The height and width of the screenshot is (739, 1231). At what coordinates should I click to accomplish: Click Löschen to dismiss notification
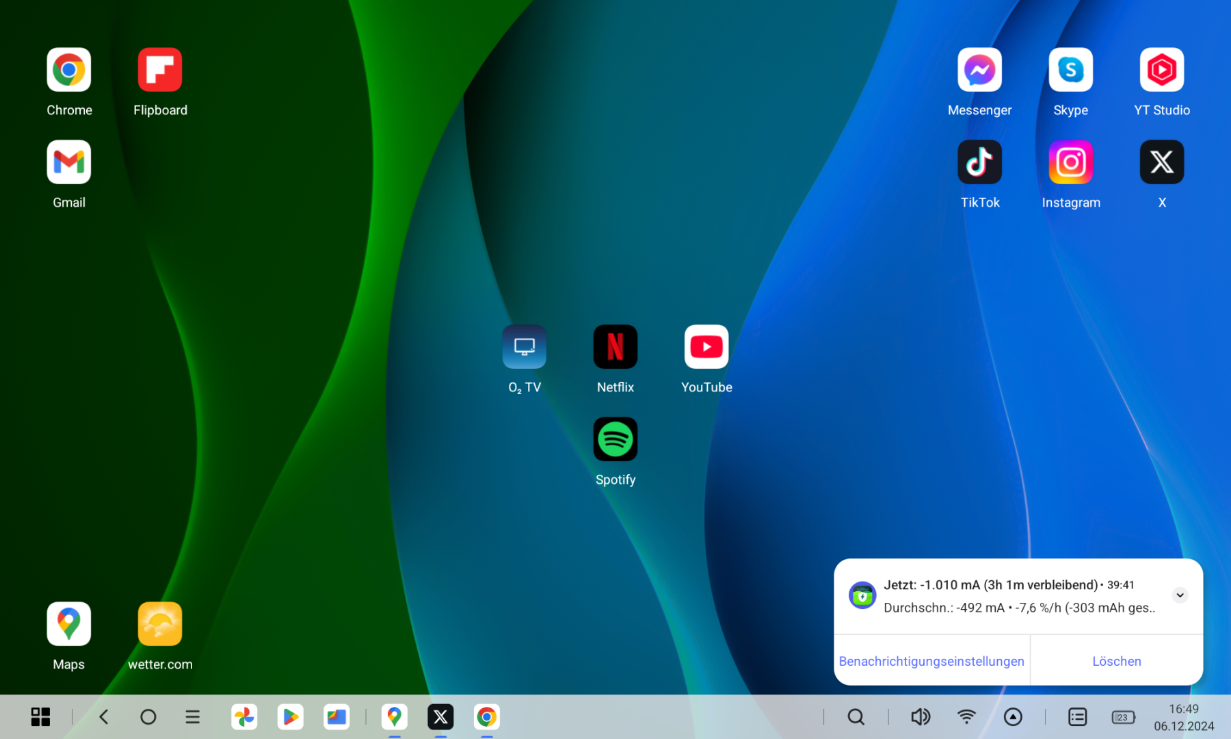(x=1117, y=661)
